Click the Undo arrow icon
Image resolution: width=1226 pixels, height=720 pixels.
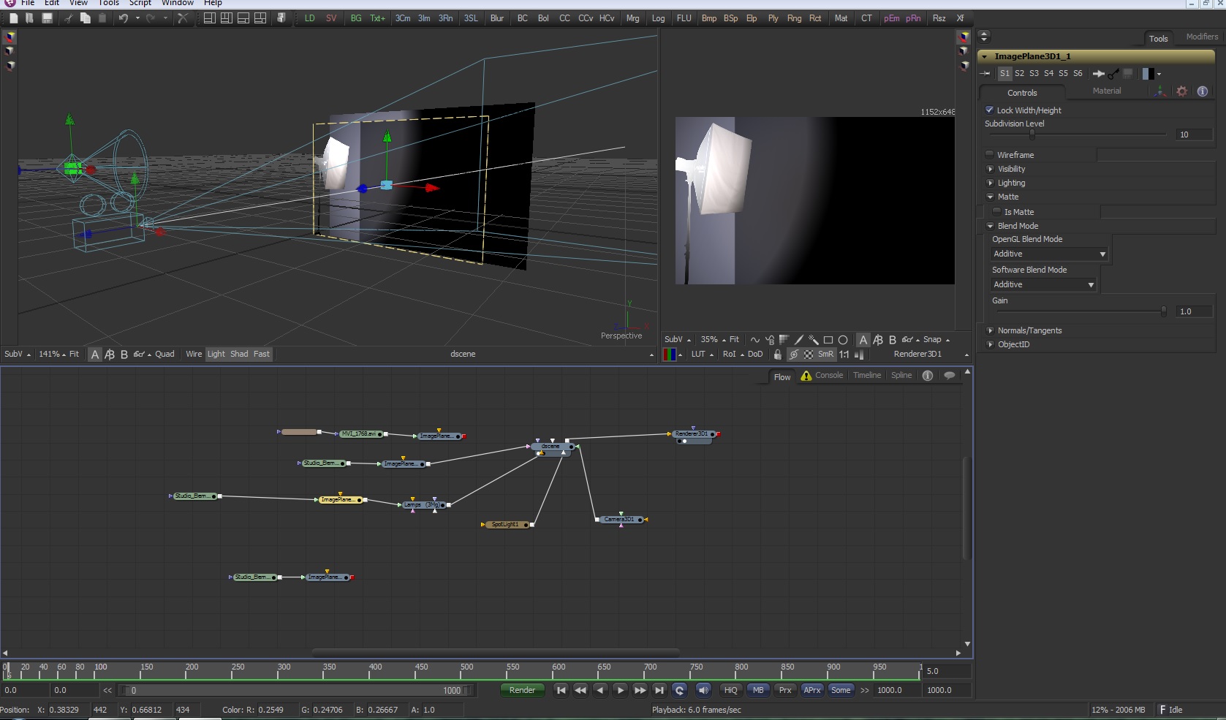[124, 18]
